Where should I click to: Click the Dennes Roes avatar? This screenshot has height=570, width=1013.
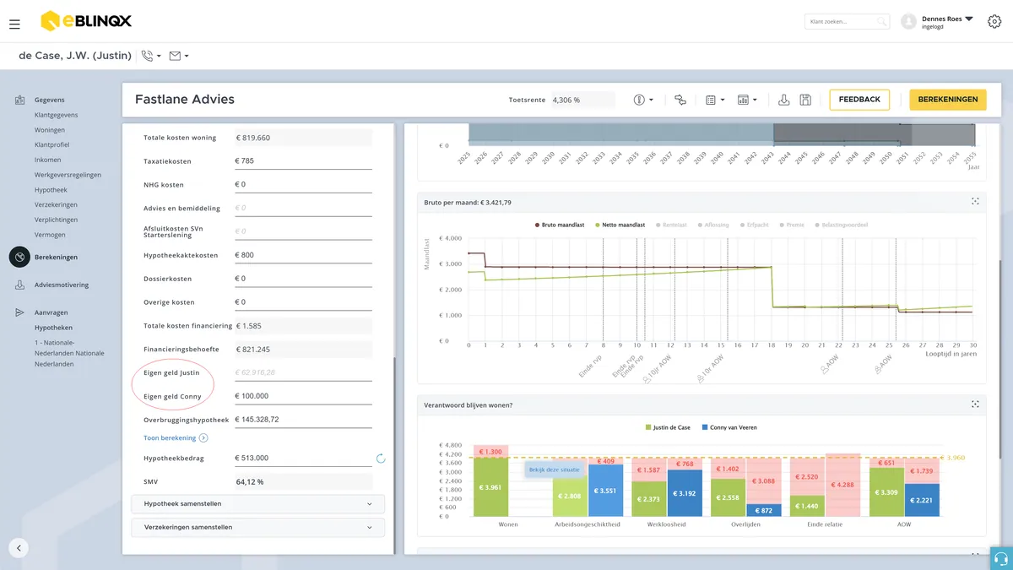pyautogui.click(x=908, y=22)
